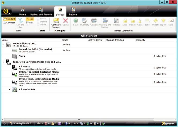The image size is (178, 127).
Task: Click the Clean icon
Action: (x=140, y=21)
